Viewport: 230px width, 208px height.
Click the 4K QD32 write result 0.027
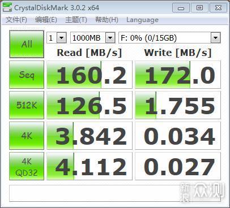pos(178,166)
